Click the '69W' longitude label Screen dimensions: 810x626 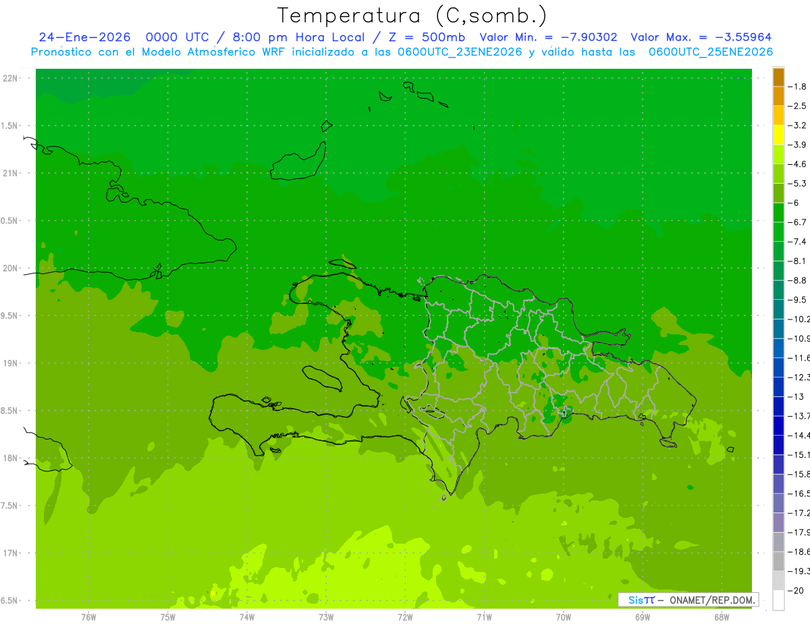click(x=643, y=617)
